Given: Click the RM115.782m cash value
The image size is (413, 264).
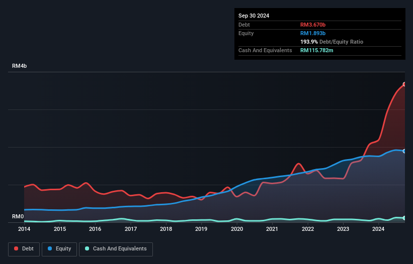Looking at the screenshot, I should point(316,50).
